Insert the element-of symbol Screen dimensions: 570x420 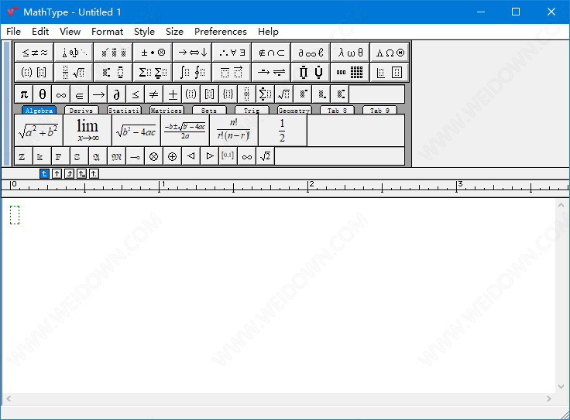[x=80, y=94]
